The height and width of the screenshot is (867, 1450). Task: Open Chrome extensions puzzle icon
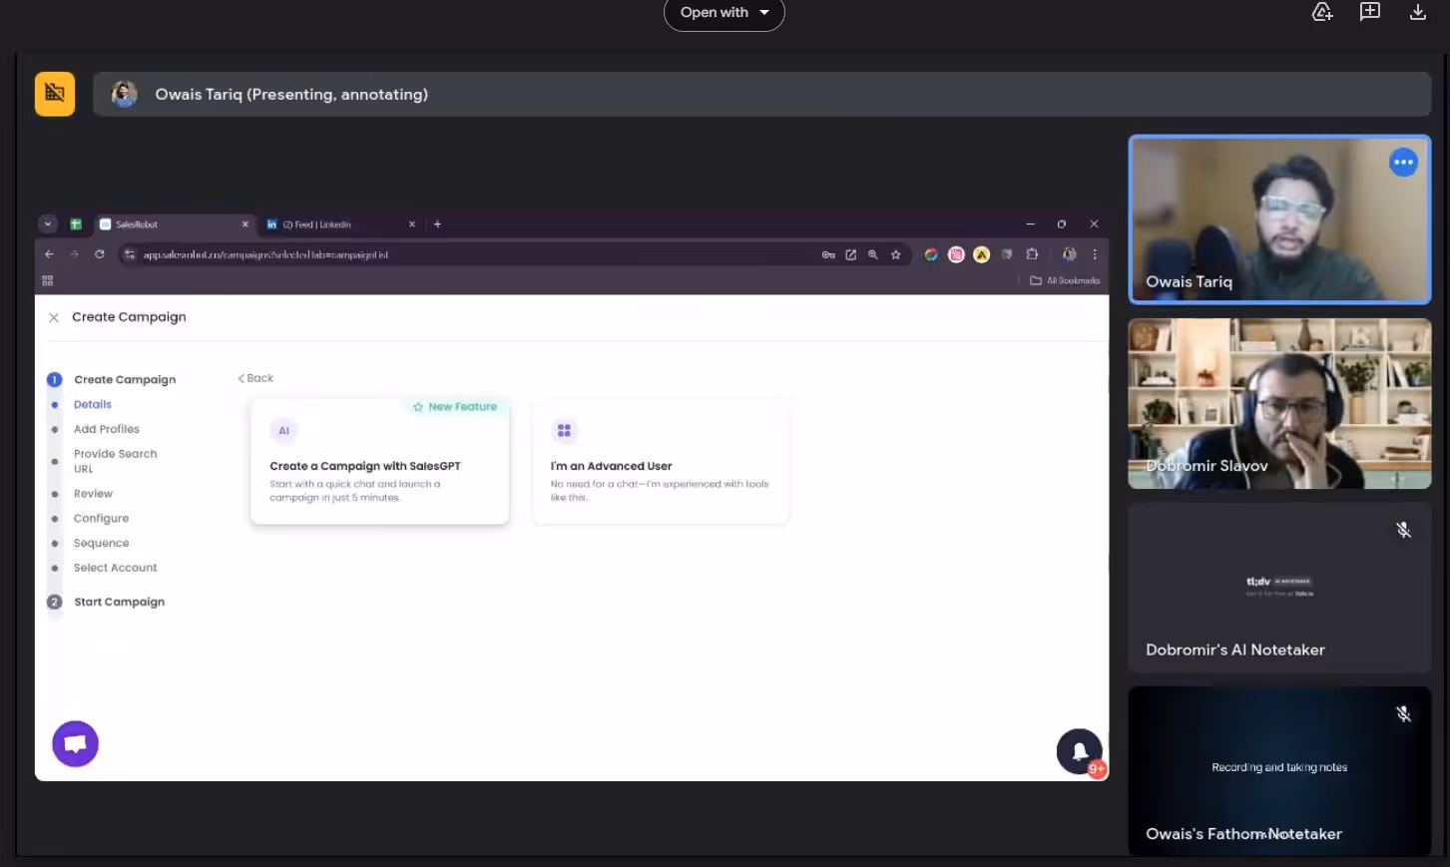tap(1032, 254)
